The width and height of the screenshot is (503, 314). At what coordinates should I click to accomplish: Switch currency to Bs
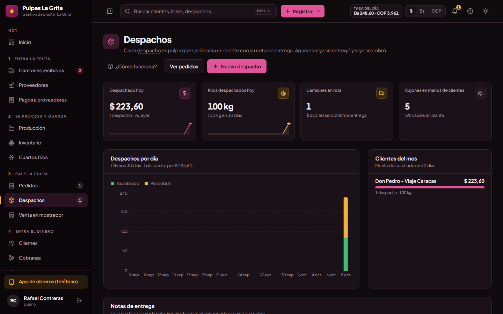pos(422,11)
